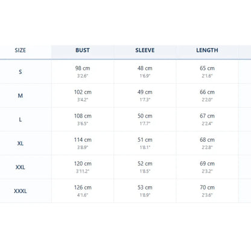This screenshot has height=251, width=251.
Task: Select the S size row label
Action: tap(21, 72)
